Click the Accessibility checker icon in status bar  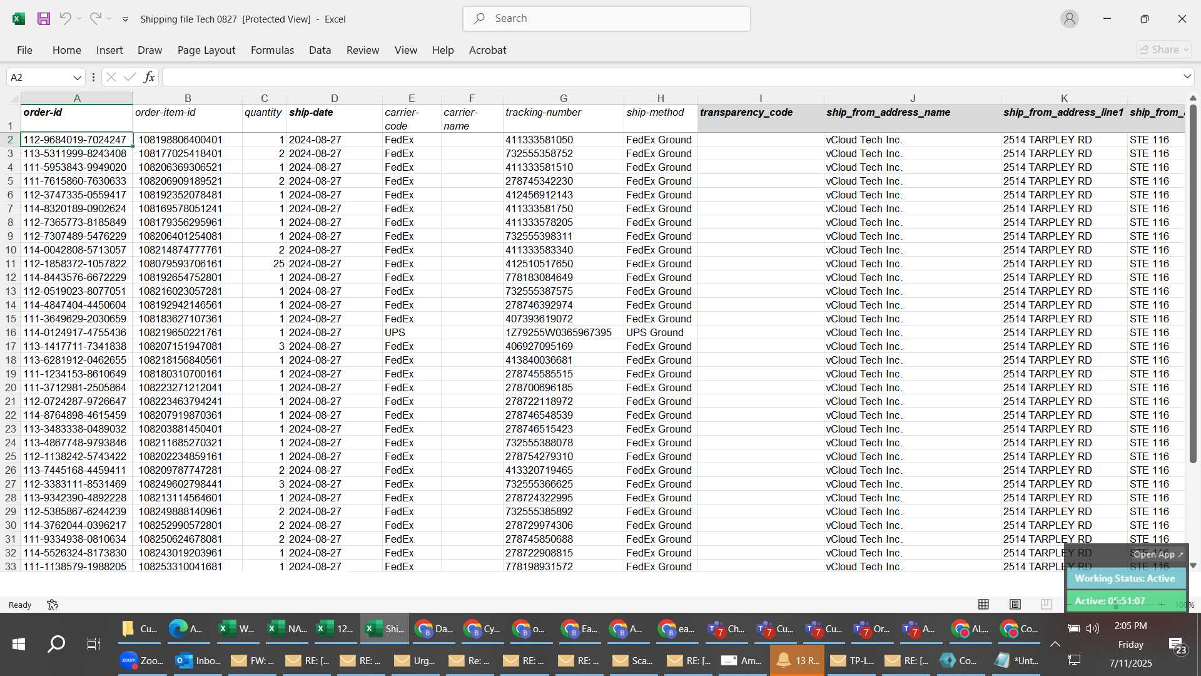coord(53,605)
